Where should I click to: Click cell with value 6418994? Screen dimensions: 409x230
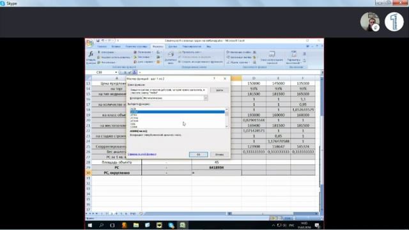[217, 167]
